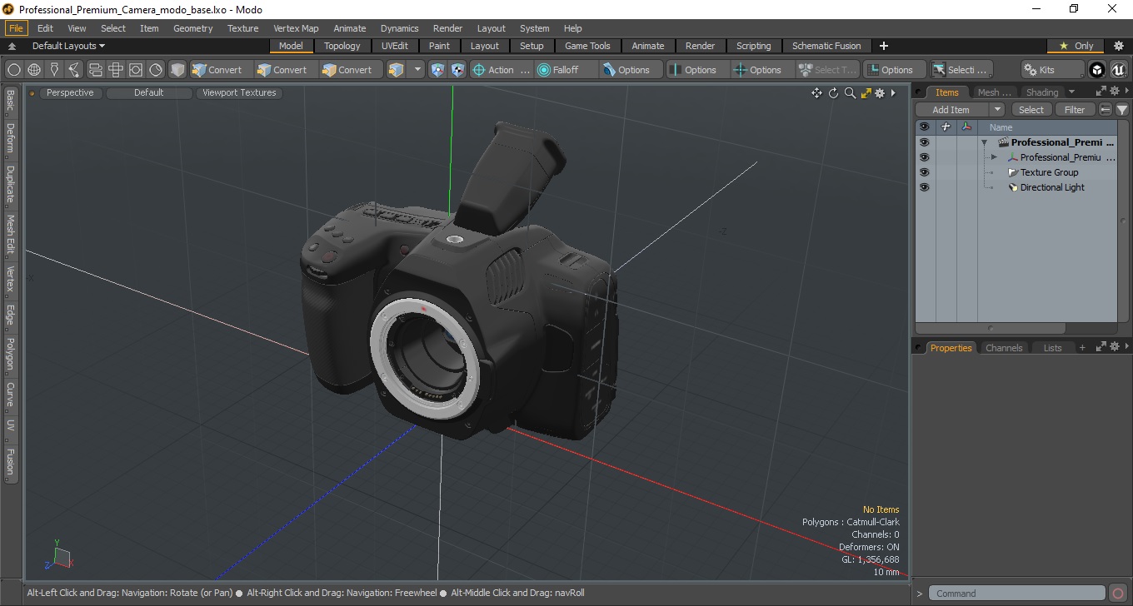Toggle visibility of Professional_Premi scene item
1133x606 pixels.
click(x=924, y=142)
